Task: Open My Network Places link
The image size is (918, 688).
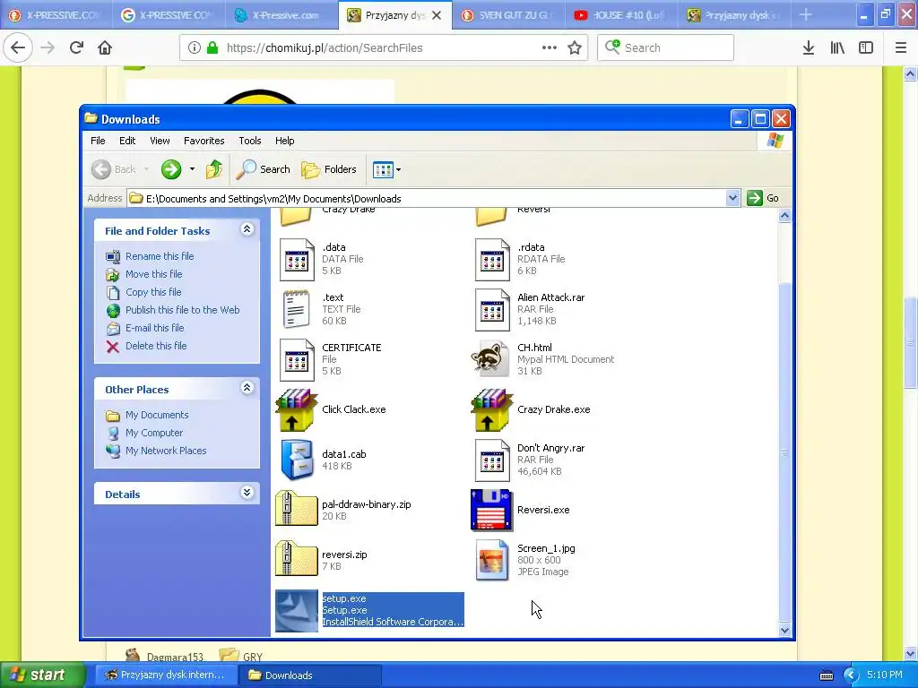Action: click(x=166, y=451)
